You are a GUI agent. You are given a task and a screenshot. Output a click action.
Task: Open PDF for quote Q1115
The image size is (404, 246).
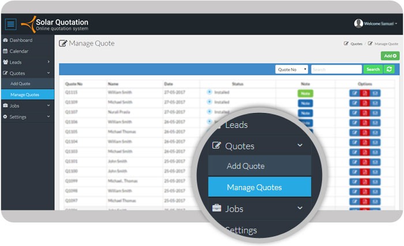pos(365,93)
